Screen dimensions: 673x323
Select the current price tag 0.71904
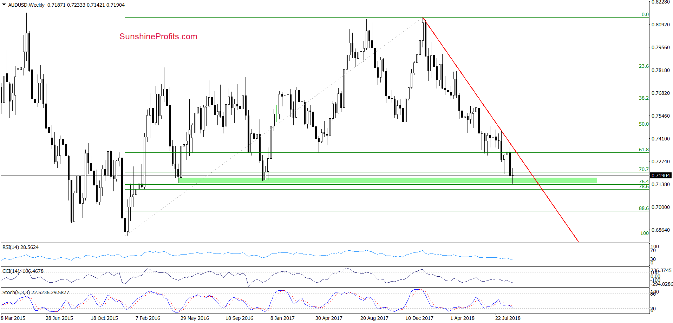(x=661, y=176)
